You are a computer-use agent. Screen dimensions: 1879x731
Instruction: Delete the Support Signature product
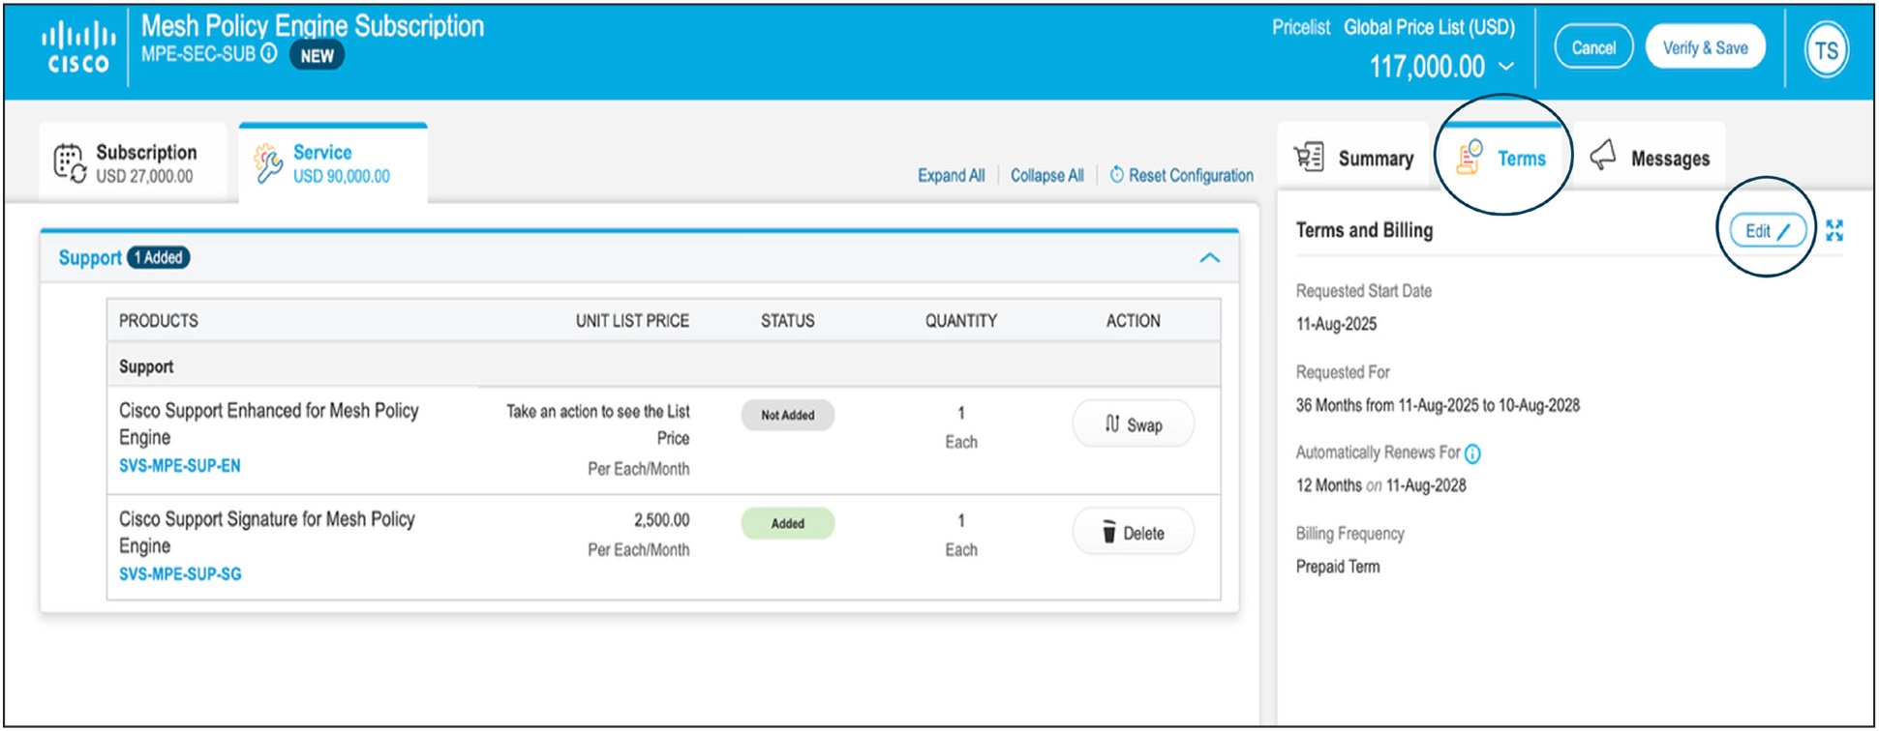(1133, 533)
